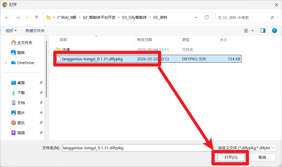Click the 文件名(N) input field
This screenshot has width=282, height=167.
coord(137,148)
